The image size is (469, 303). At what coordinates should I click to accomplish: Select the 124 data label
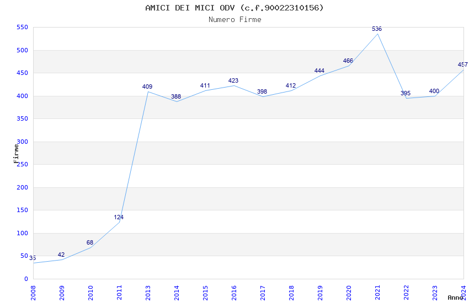click(x=119, y=217)
